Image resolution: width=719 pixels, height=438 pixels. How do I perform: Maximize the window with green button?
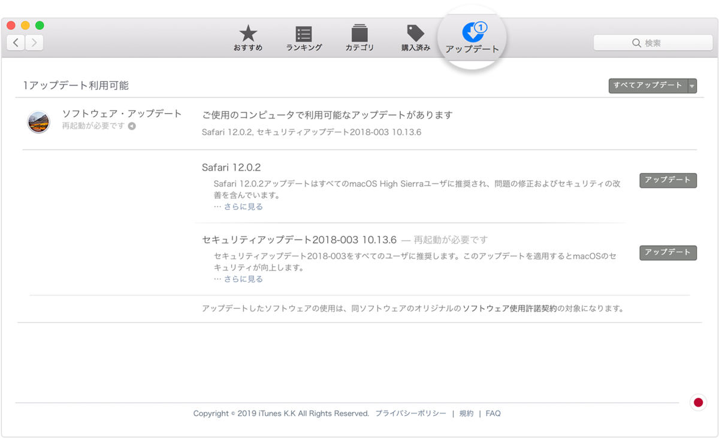[x=40, y=25]
